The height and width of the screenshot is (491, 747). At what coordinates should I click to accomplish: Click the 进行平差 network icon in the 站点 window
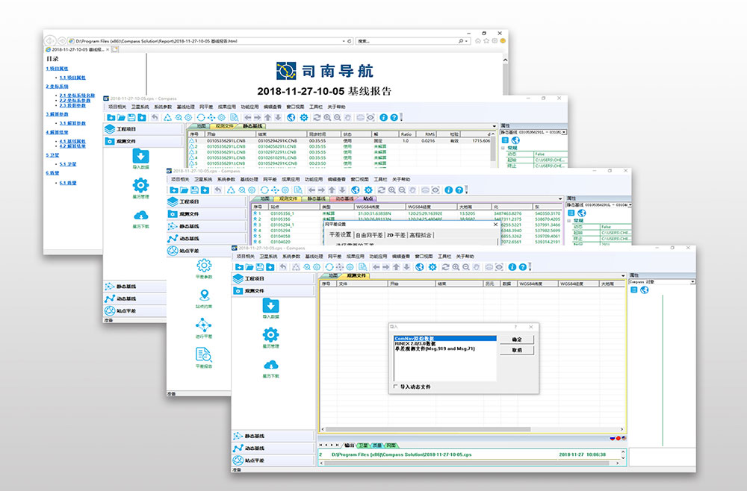pos(203,325)
